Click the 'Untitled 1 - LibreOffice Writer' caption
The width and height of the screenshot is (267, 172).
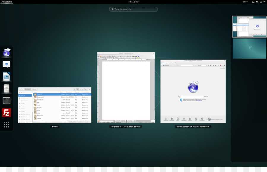126,127
